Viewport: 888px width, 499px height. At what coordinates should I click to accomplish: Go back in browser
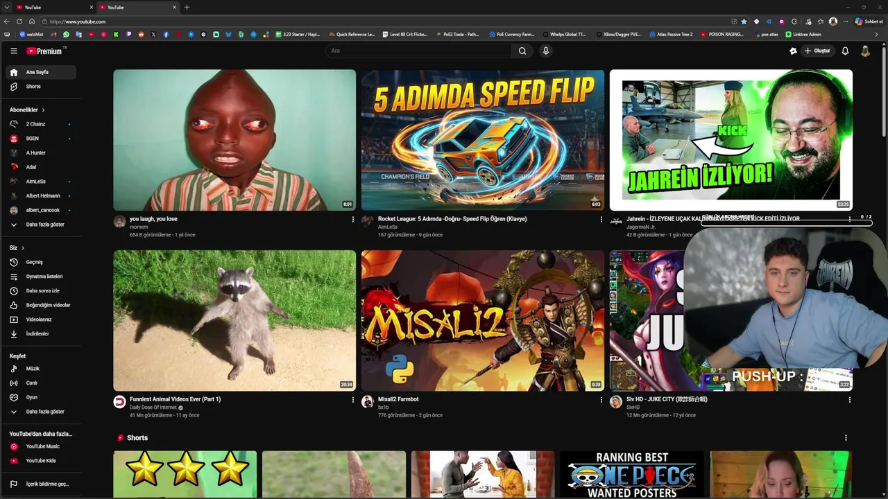[x=7, y=21]
